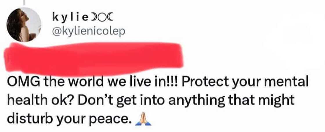Screen dimensions: 325x132
Task: Click the word "disturb" on the last line
Action: click(x=31, y=119)
